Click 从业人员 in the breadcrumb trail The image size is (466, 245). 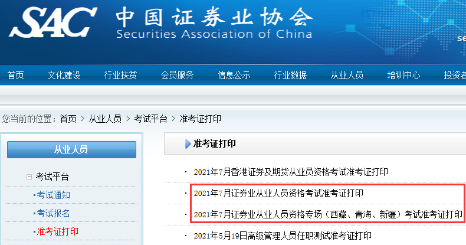105,119
